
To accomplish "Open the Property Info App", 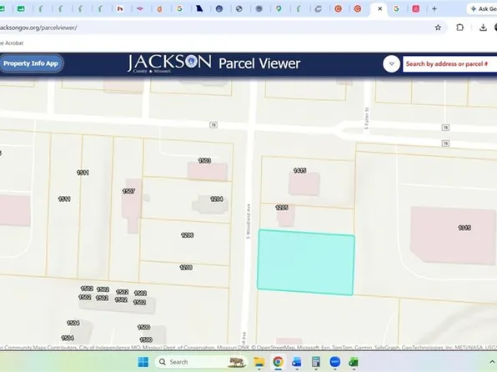I will pos(31,63).
